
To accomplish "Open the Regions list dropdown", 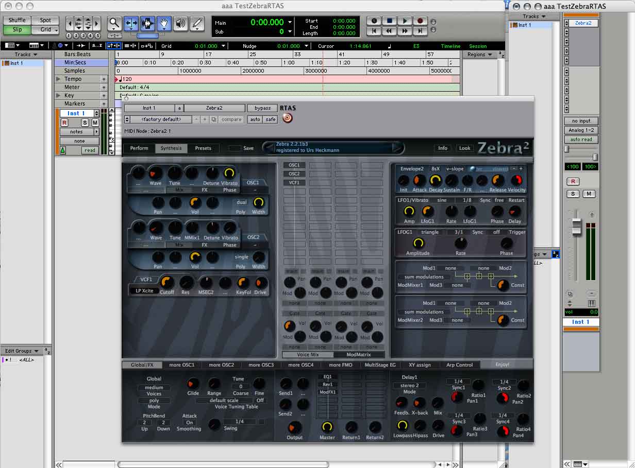I will tap(479, 55).
